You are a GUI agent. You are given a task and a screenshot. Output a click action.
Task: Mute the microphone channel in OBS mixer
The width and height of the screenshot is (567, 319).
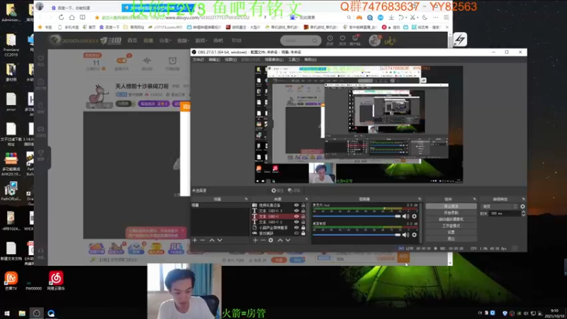405,216
